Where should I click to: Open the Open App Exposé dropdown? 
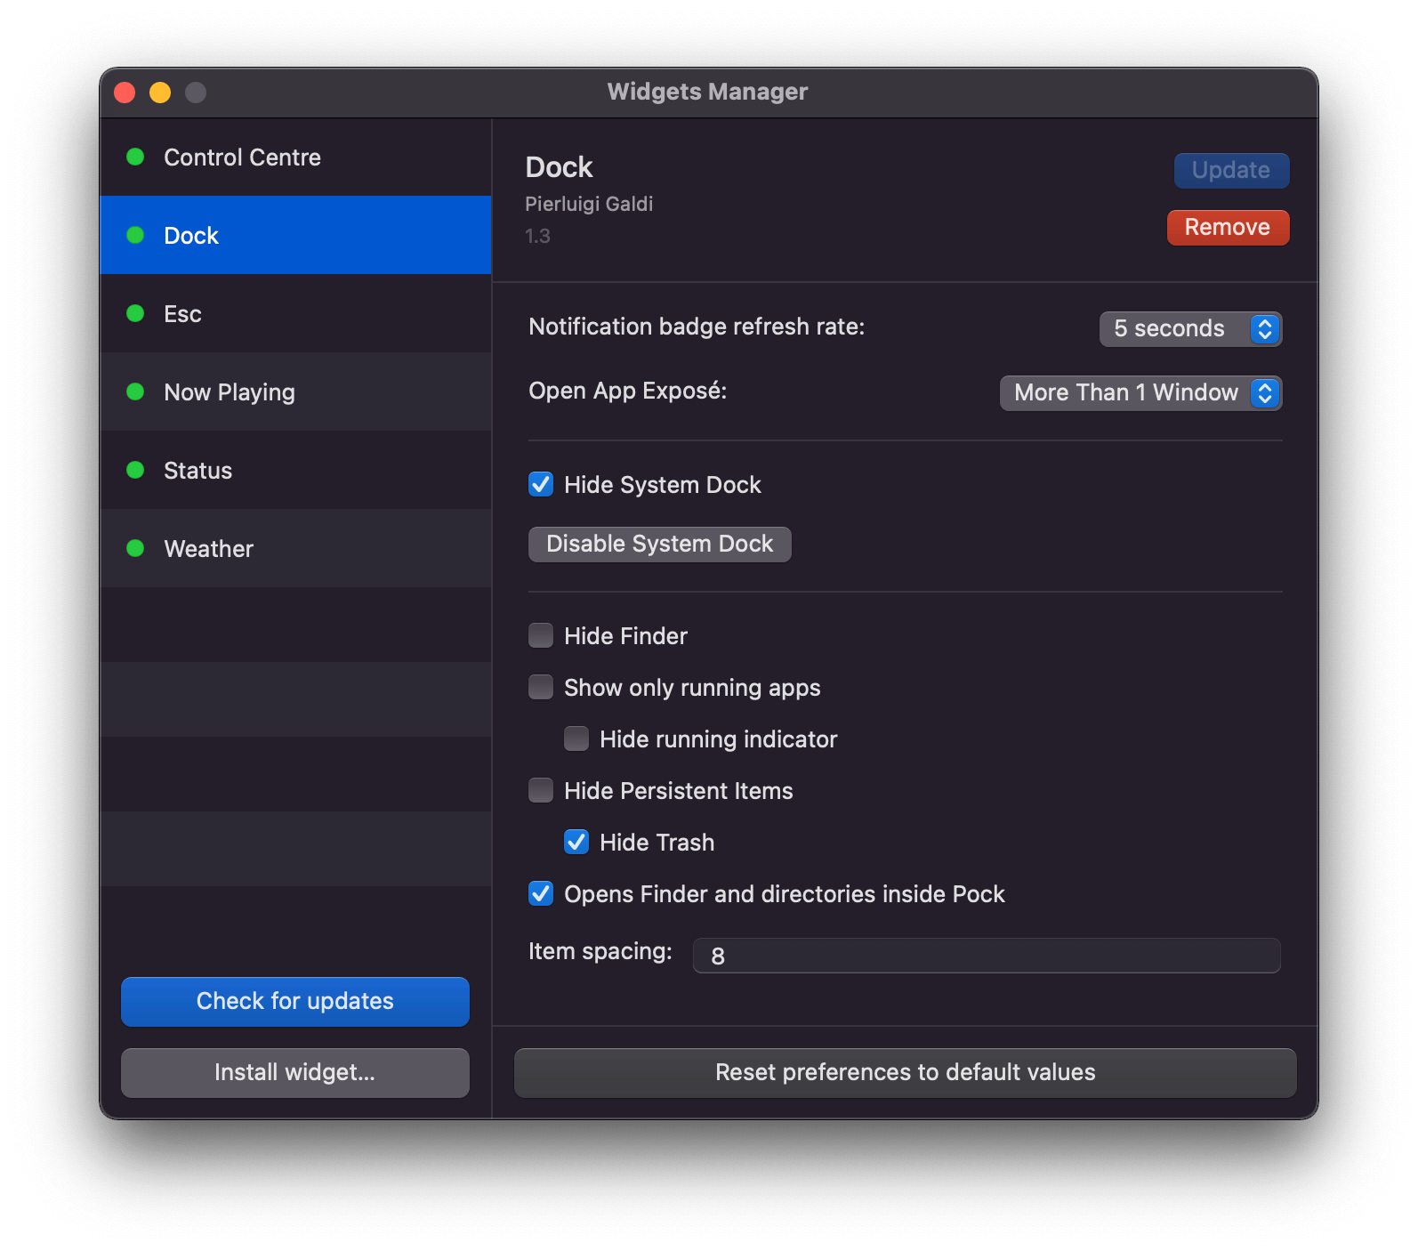point(1140,392)
